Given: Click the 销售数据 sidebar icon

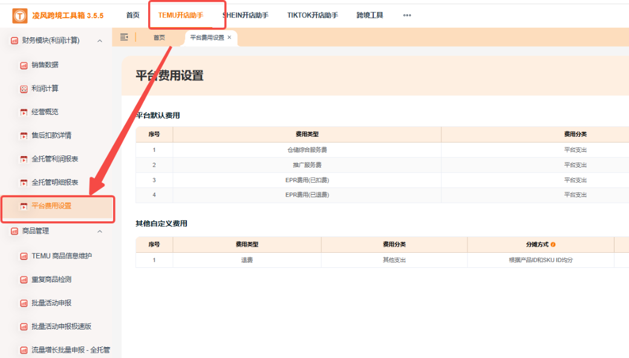Looking at the screenshot, I should point(24,65).
